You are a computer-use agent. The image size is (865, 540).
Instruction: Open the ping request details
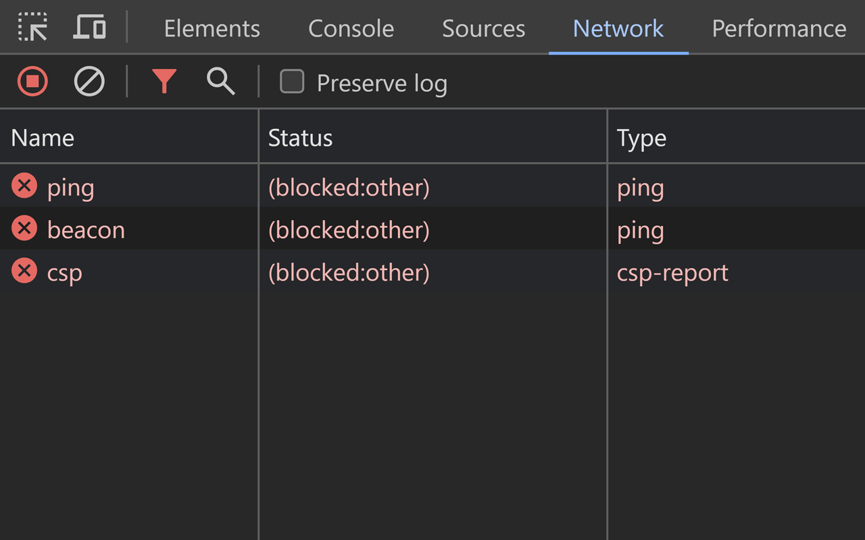[x=70, y=186]
